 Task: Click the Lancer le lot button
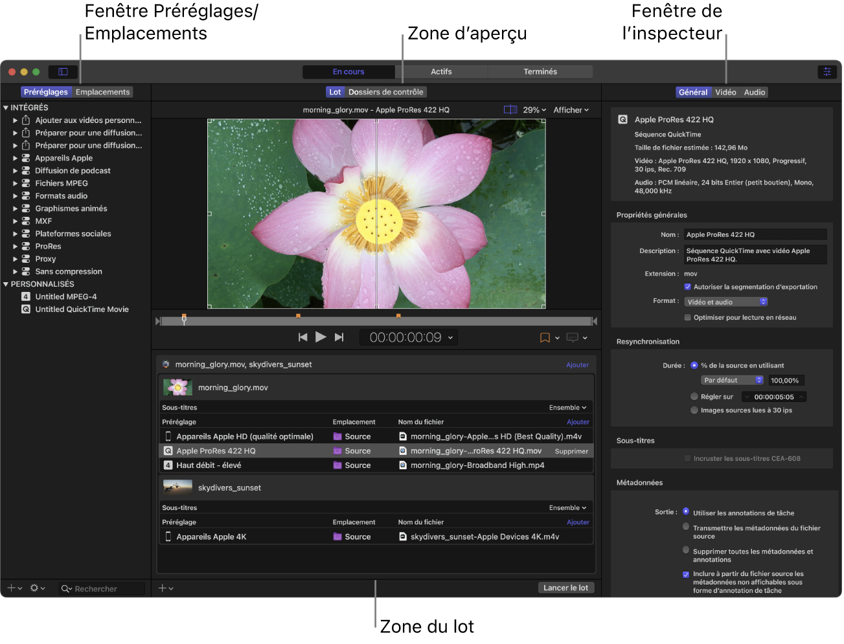point(565,588)
